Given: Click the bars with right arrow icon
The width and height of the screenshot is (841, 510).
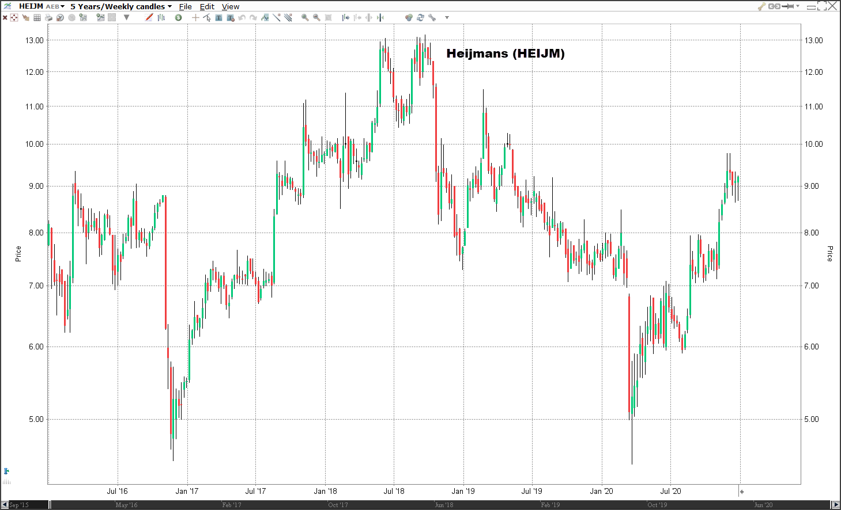Looking at the screenshot, I should click(346, 18).
